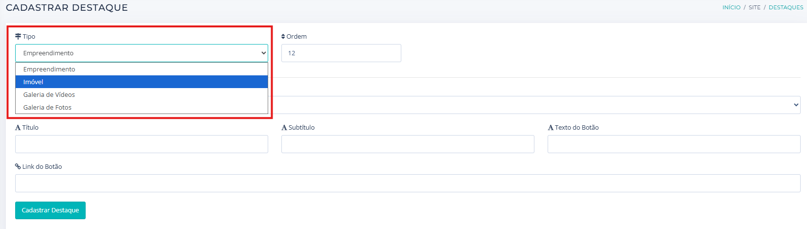Click the letter icon next to Subtítulo
Viewport: 807px width, 229px height.
(x=284, y=128)
